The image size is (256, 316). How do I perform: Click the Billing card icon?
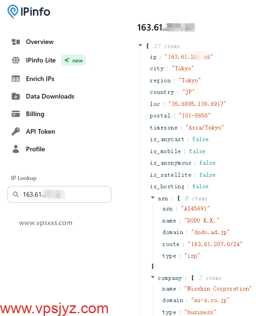point(16,114)
